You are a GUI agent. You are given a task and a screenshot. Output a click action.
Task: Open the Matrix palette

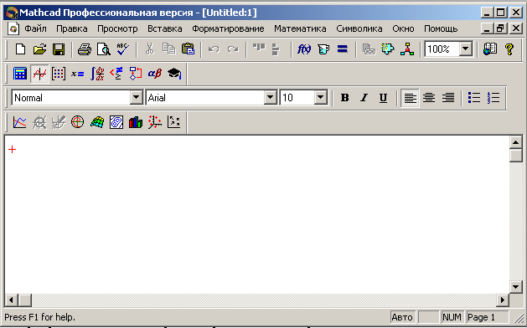click(59, 74)
